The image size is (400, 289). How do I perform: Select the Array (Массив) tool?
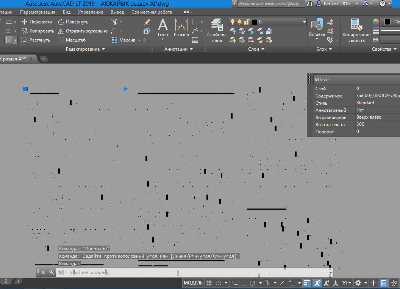coord(123,40)
